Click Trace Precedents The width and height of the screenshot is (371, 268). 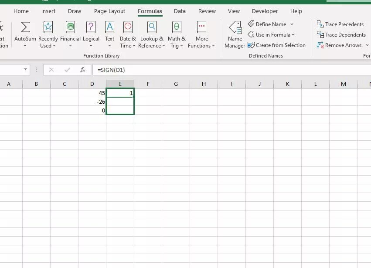pos(340,24)
